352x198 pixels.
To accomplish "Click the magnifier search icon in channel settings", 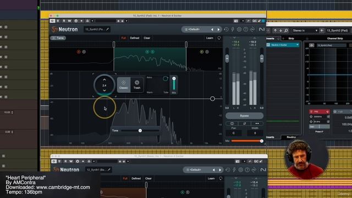I will point(286,31).
